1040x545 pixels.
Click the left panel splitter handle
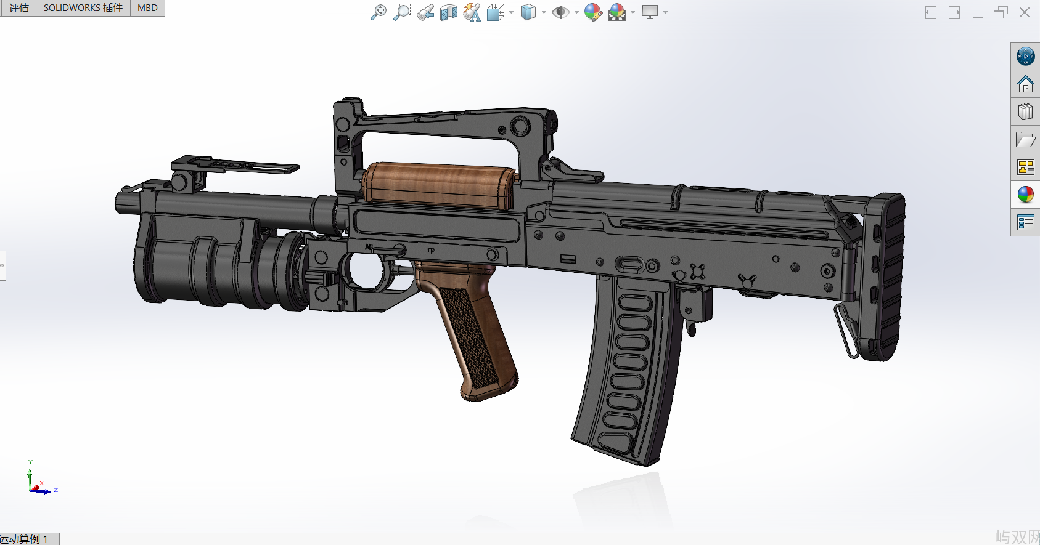(2, 265)
